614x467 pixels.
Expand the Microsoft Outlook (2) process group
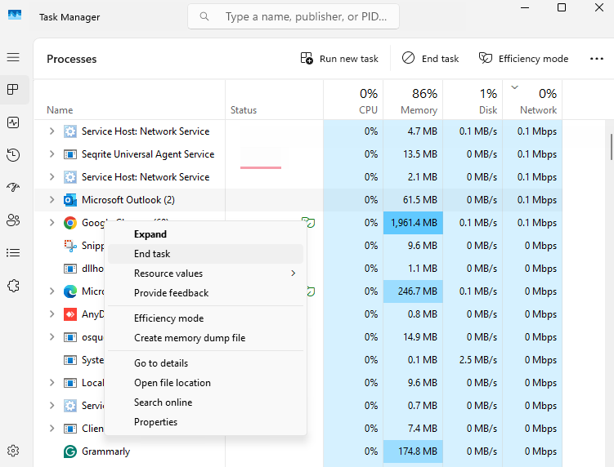pos(52,200)
